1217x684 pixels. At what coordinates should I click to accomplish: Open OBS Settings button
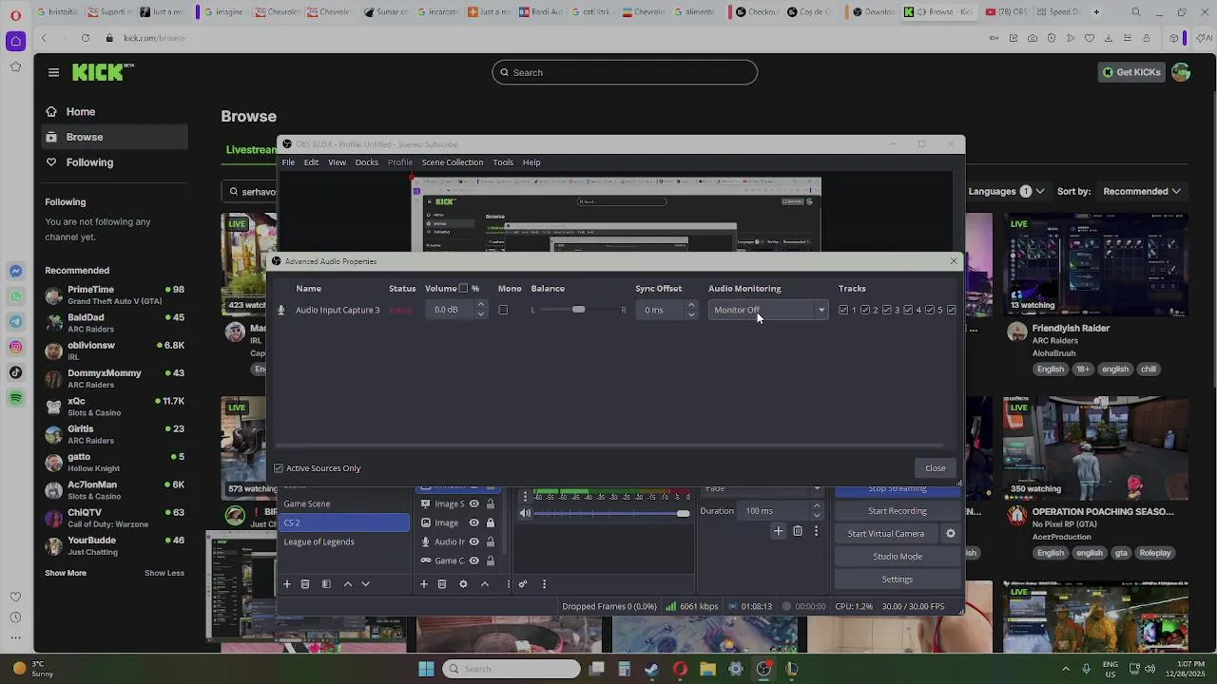point(897,579)
